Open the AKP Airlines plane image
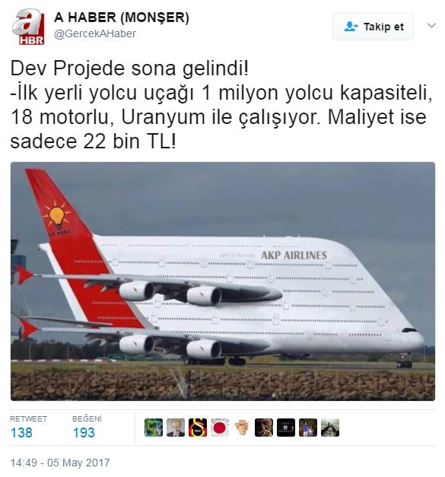 (x=223, y=281)
